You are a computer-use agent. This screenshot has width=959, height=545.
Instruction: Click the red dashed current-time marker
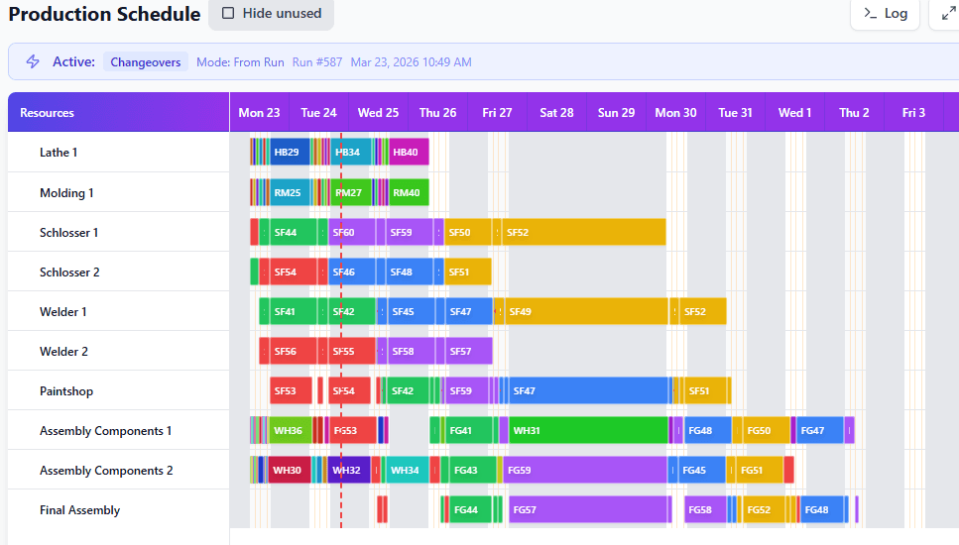pyautogui.click(x=341, y=330)
